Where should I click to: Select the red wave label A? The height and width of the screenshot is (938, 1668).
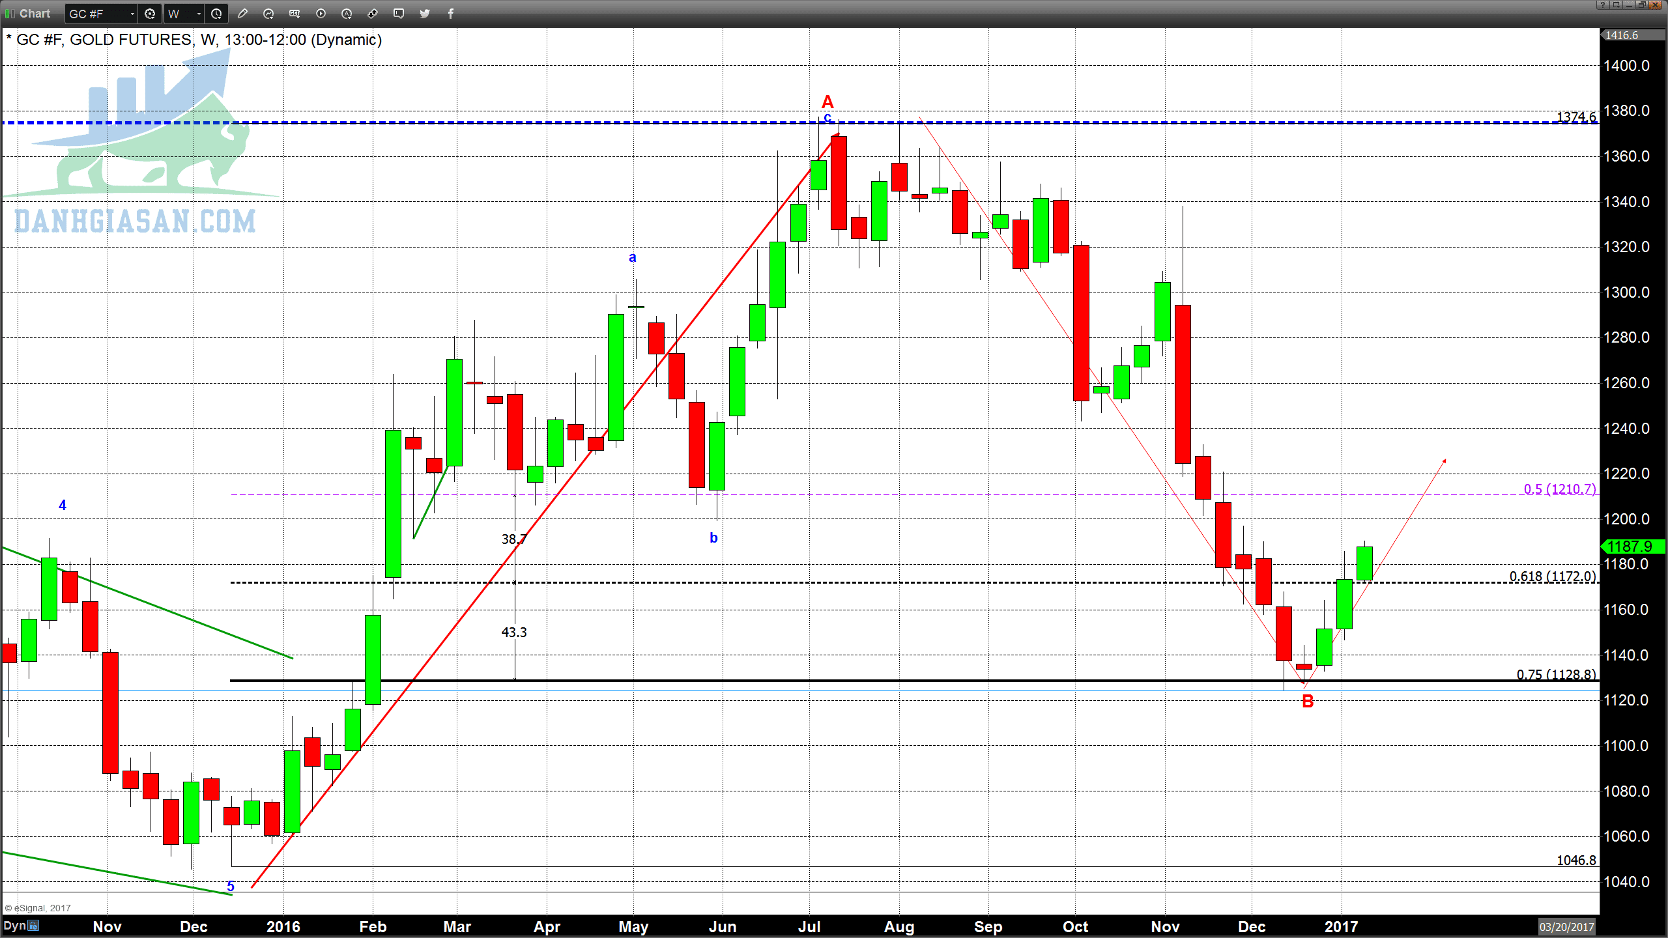point(827,102)
